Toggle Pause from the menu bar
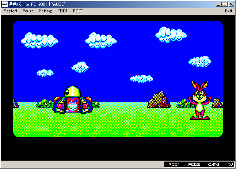The height and width of the screenshot is (169, 236). click(28, 11)
